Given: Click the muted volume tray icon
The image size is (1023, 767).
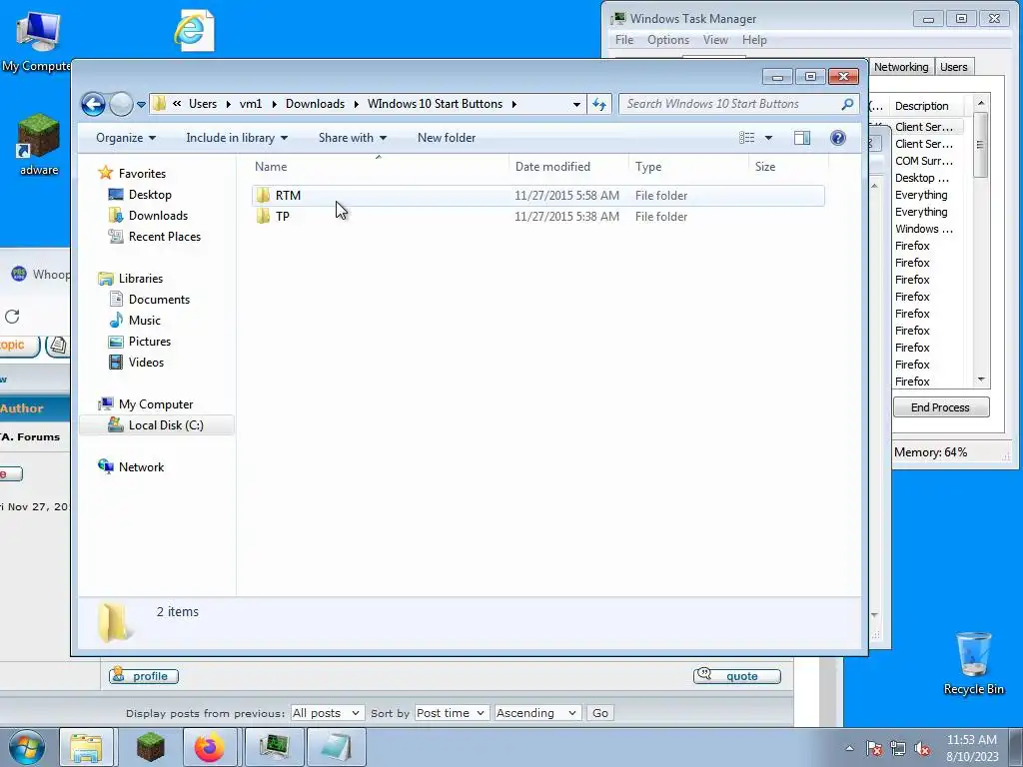Looking at the screenshot, I should (x=922, y=749).
